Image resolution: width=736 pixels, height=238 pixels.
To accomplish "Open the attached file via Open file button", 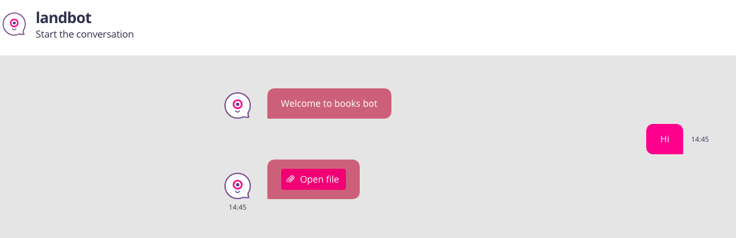I will pos(314,179).
